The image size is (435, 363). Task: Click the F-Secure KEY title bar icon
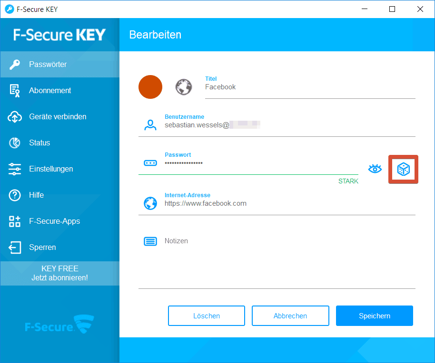pyautogui.click(x=10, y=9)
